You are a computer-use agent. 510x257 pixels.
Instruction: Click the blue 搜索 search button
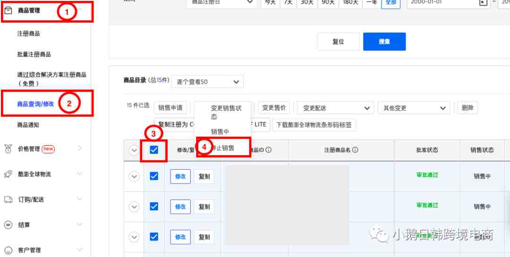[384, 41]
